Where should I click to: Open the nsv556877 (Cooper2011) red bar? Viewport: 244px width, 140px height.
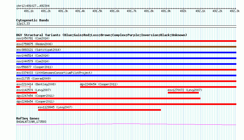(x=126, y=70)
